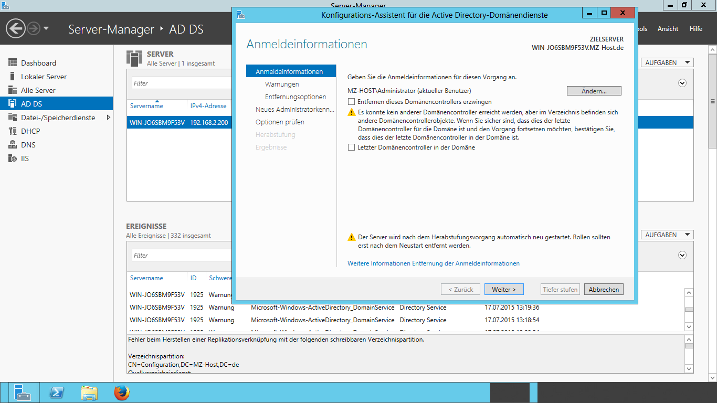Open the DNS role icon
This screenshot has width=717, height=403.
[x=13, y=145]
